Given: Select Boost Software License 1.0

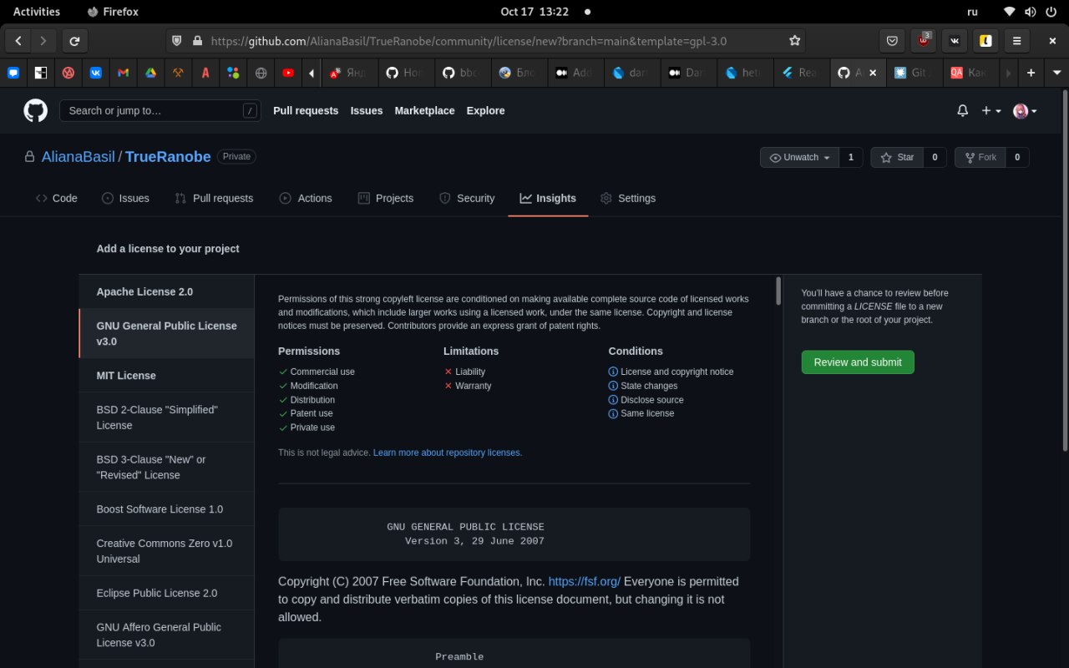Looking at the screenshot, I should [166, 509].
